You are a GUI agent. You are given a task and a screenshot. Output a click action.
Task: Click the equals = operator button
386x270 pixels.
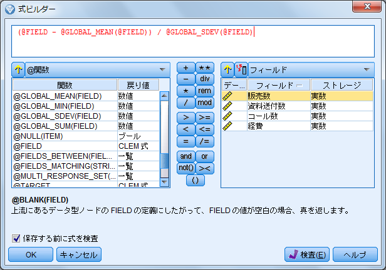[186, 141]
